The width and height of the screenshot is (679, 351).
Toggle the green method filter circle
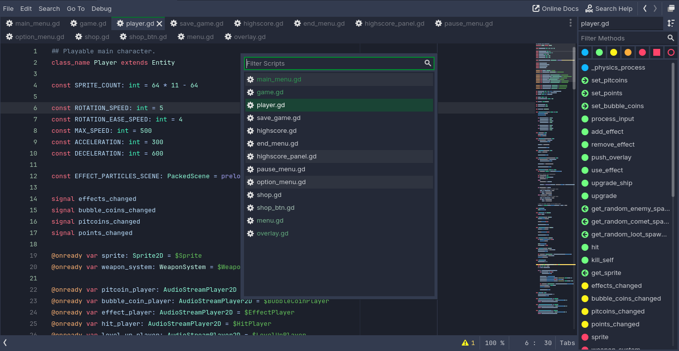pos(599,52)
